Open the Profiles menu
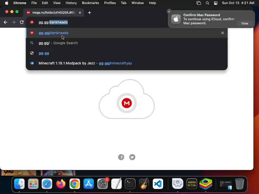This screenshot has width=259, height=194. pos(110,3)
